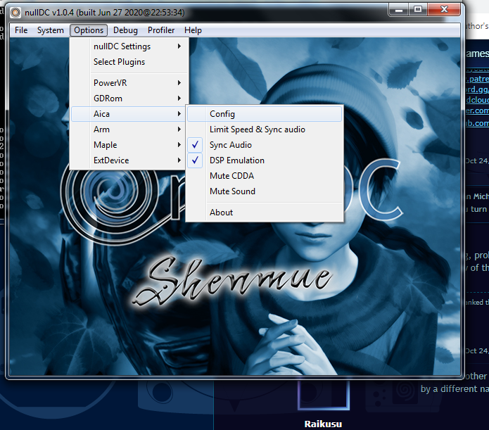Close the nullDC window
489x430 pixels.
pos(444,10)
